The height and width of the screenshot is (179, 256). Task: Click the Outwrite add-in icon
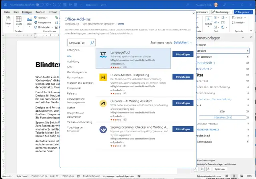click(x=103, y=103)
